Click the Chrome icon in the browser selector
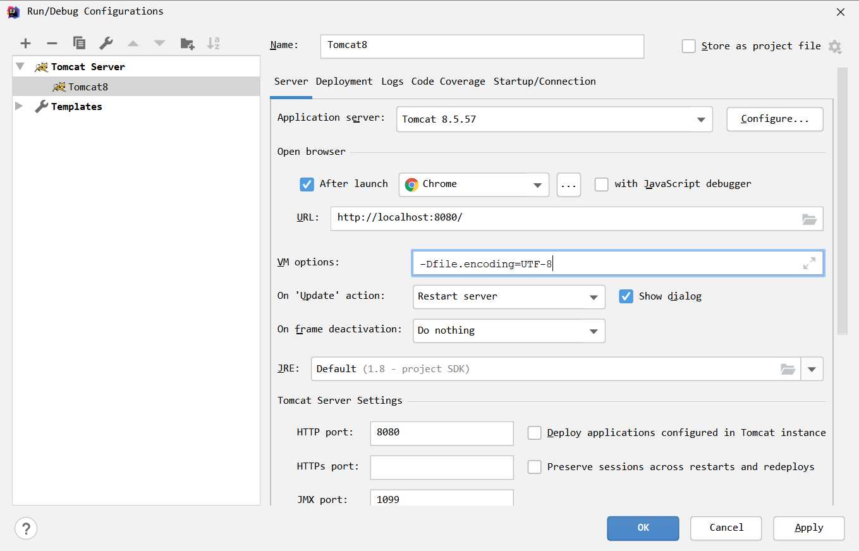 click(x=411, y=185)
